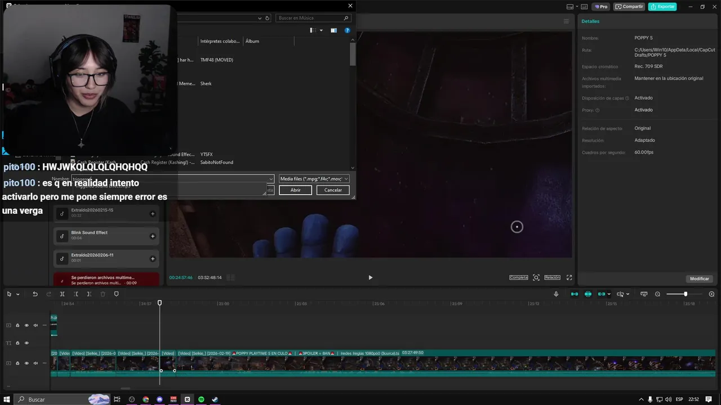Click the zoom in timeline icon
This screenshot has width=721, height=405.
(711, 294)
